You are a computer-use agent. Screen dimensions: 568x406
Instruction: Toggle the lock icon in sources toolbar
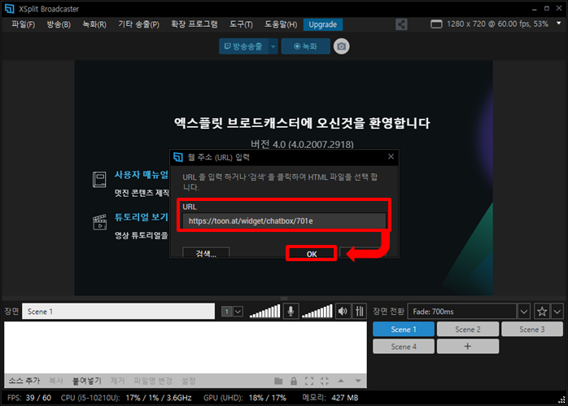[x=293, y=381]
